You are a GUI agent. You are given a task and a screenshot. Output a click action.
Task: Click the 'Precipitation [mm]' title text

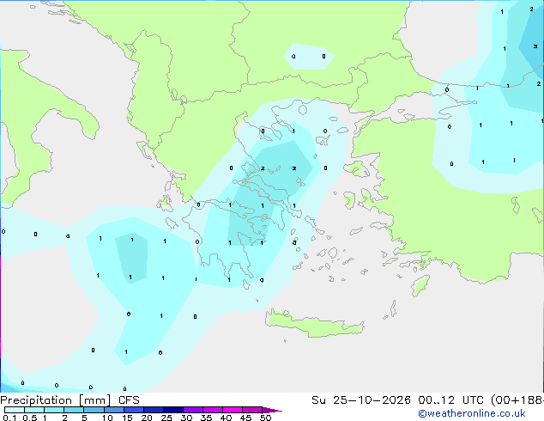point(55,400)
